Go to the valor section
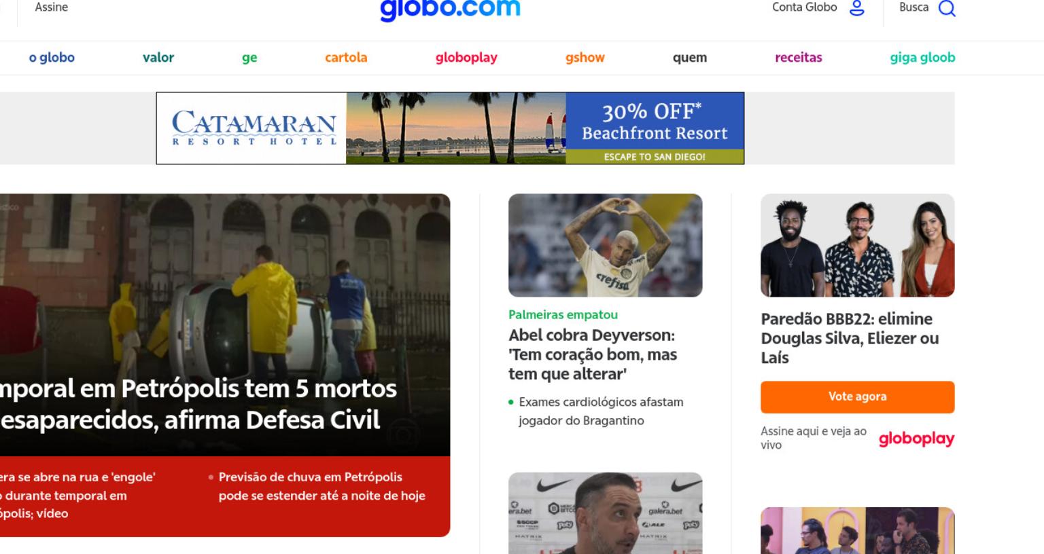This screenshot has width=1044, height=554. tap(158, 58)
